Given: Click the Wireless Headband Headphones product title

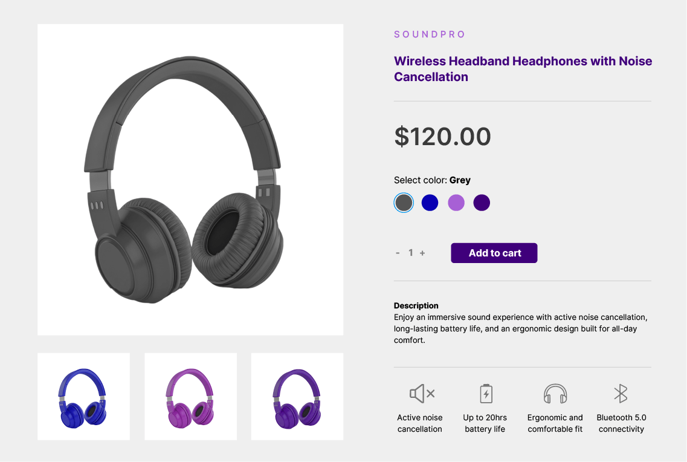Looking at the screenshot, I should point(523,69).
